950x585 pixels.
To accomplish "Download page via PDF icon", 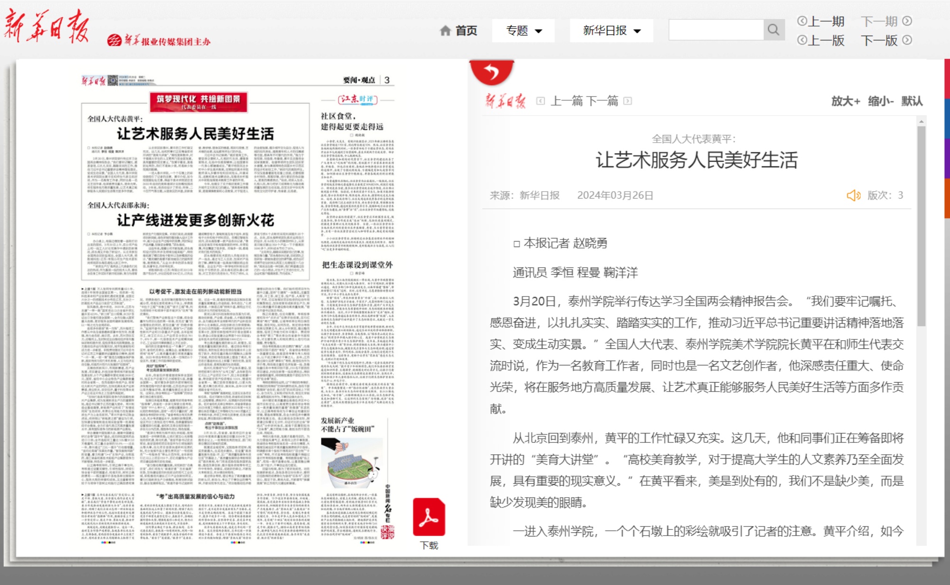I will tap(428, 517).
